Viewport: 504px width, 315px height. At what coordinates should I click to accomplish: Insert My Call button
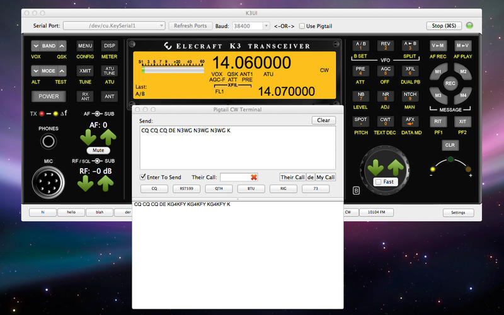[326, 177]
